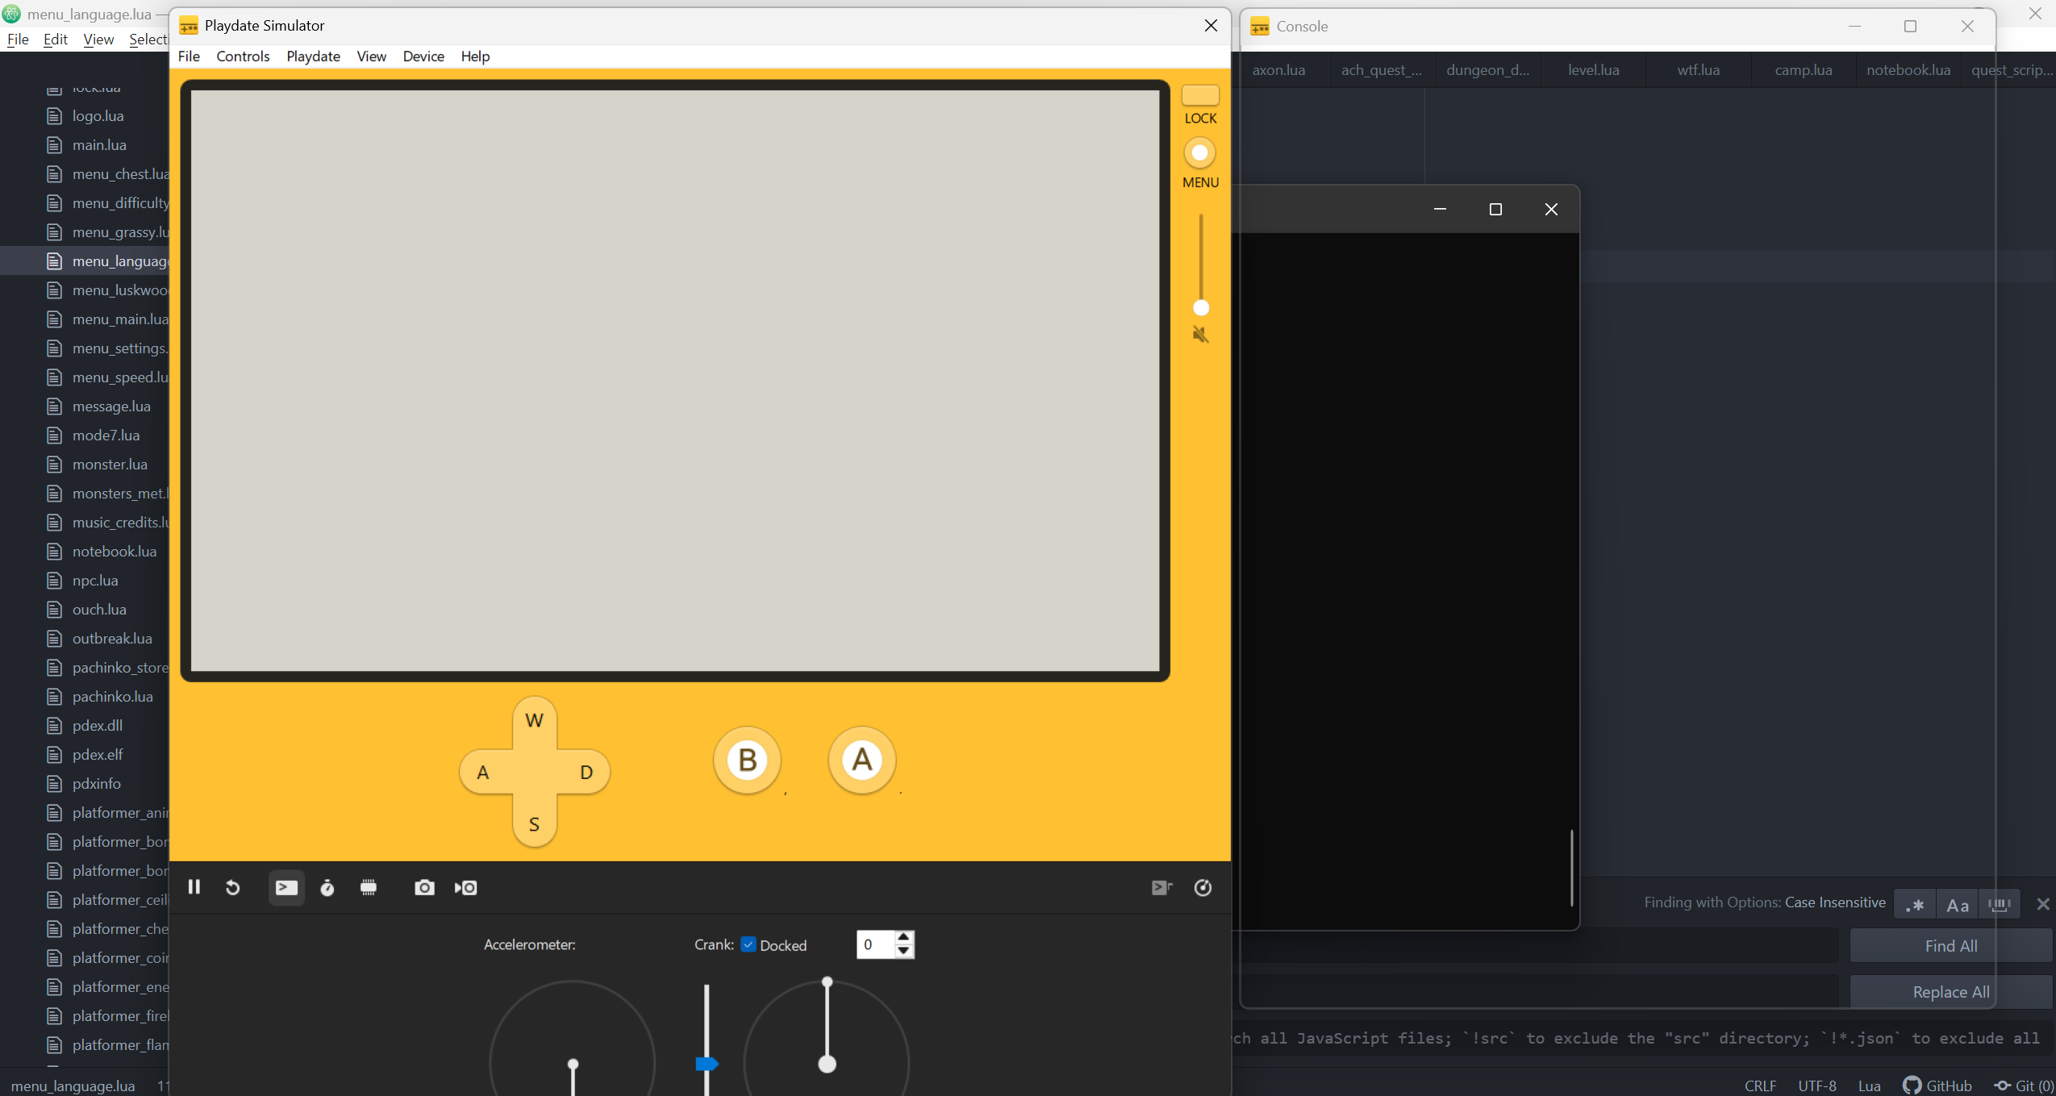
Task: Pause the simulator with the pause icon
Action: point(194,887)
